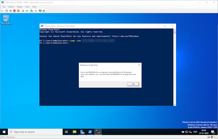Click the PowerShell window title bar icon
This screenshot has width=218, height=139.
(42, 26)
